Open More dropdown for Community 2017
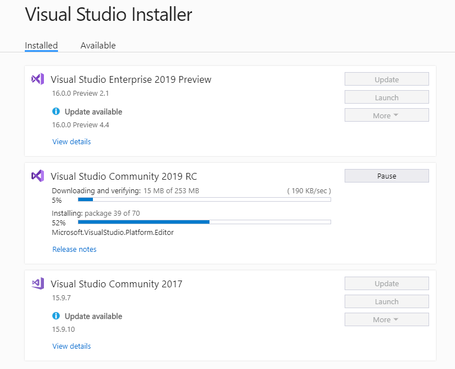This screenshot has height=369, width=455. pos(386,319)
